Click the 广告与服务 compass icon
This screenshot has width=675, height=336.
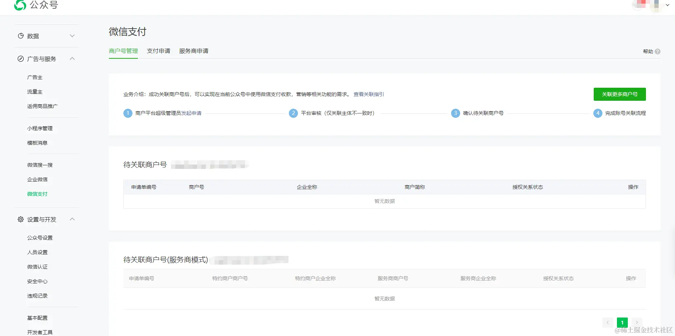[21, 59]
